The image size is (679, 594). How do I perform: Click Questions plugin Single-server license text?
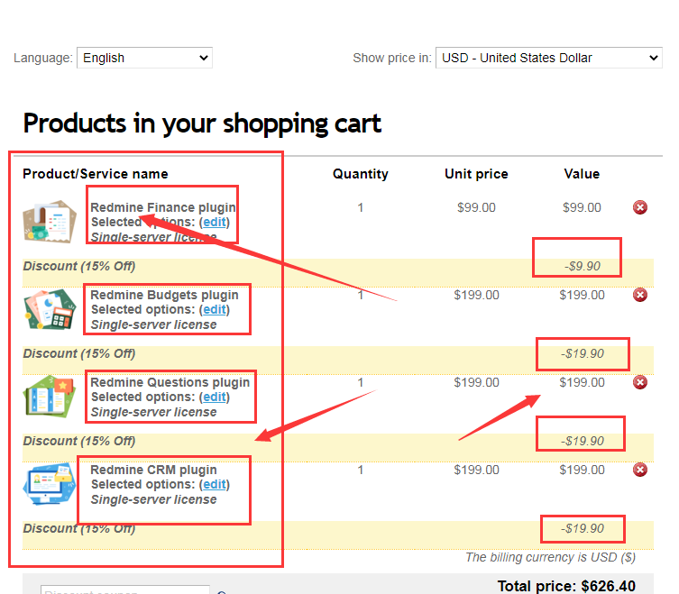(153, 412)
